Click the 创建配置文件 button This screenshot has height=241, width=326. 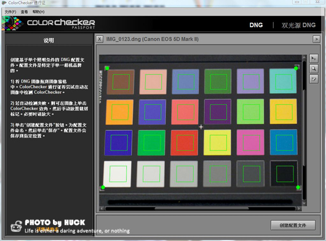pos(293,225)
